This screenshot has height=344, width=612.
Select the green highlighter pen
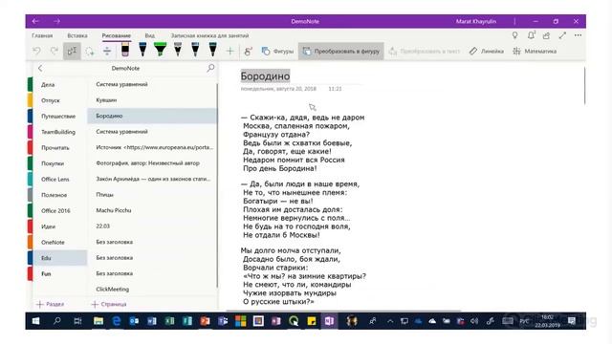click(160, 50)
